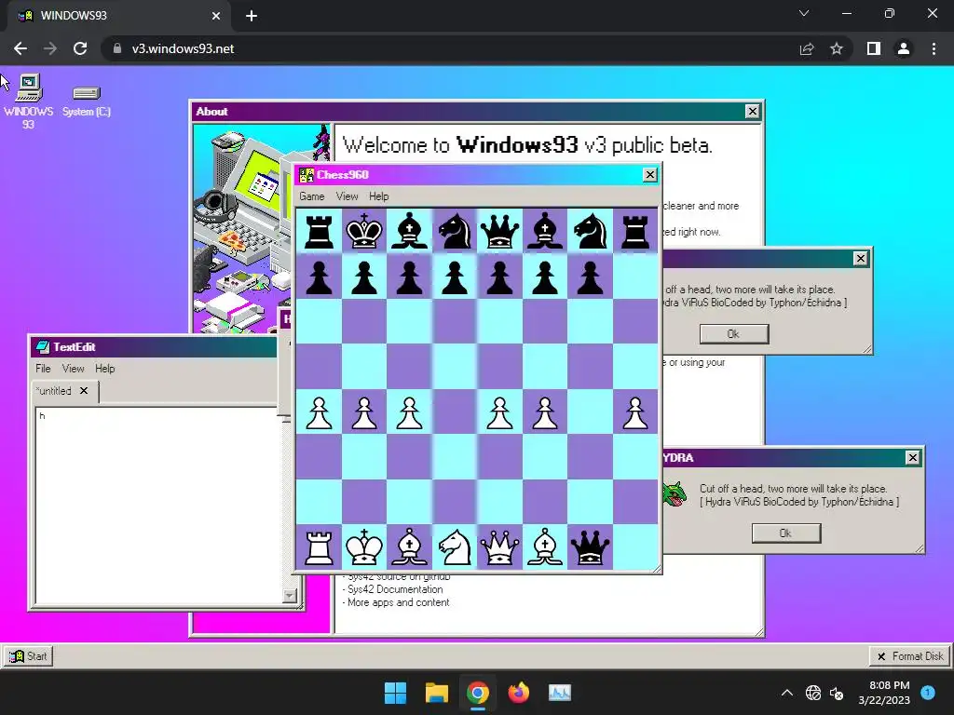
Task: Open the File menu in TextEdit
Action: [43, 369]
